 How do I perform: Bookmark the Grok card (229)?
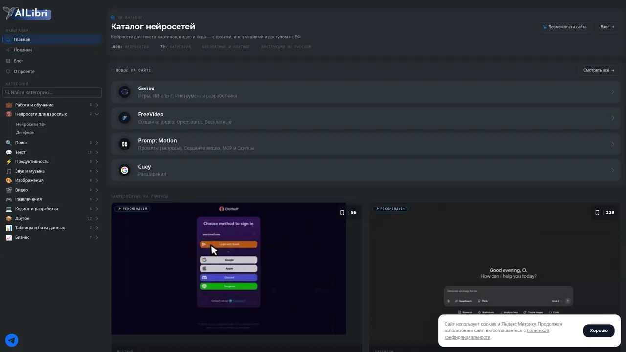click(597, 213)
